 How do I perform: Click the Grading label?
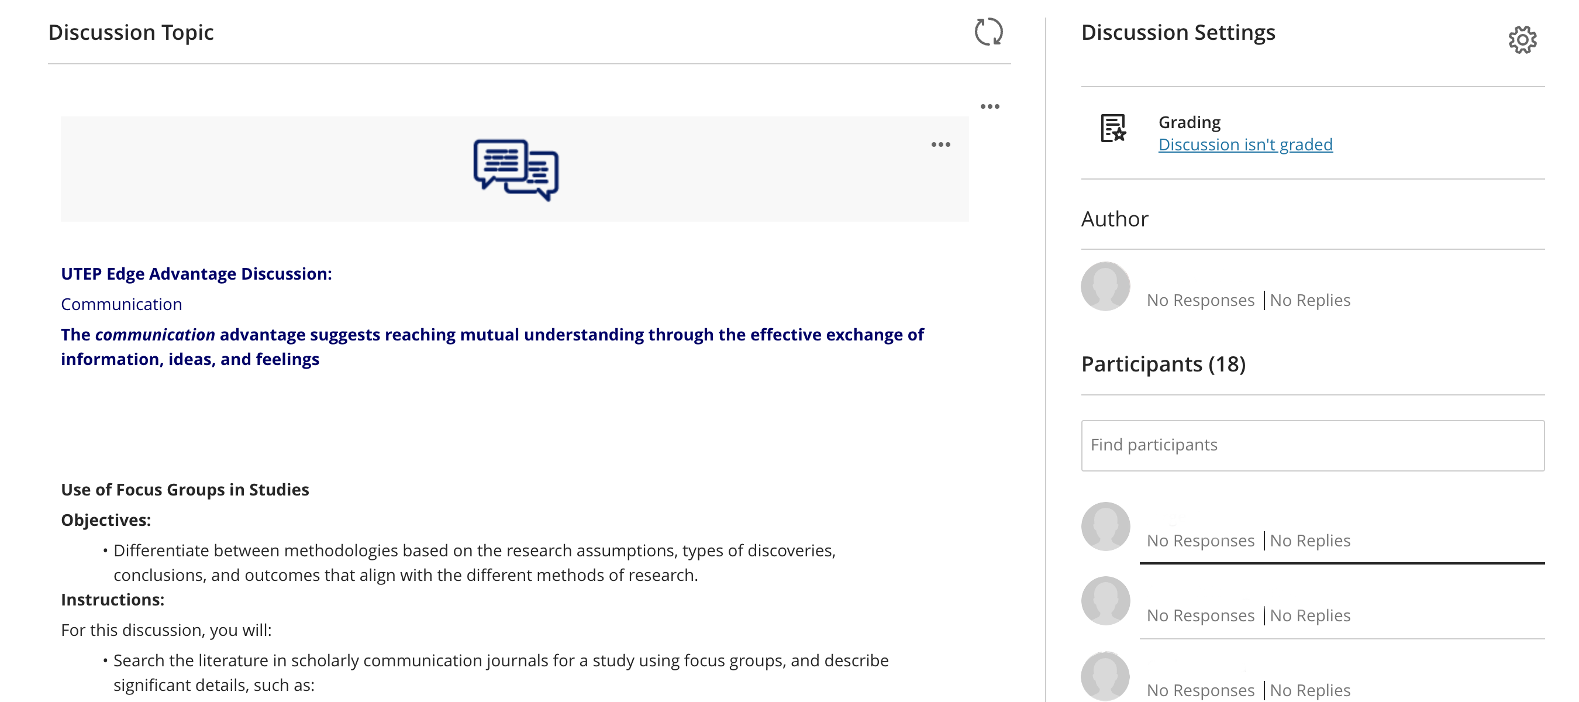[1189, 123]
